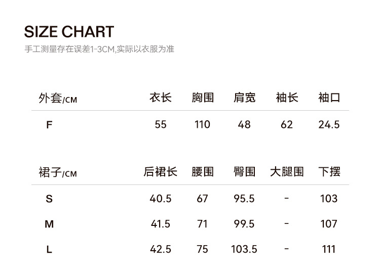Select the 111 hem value

point(329,249)
